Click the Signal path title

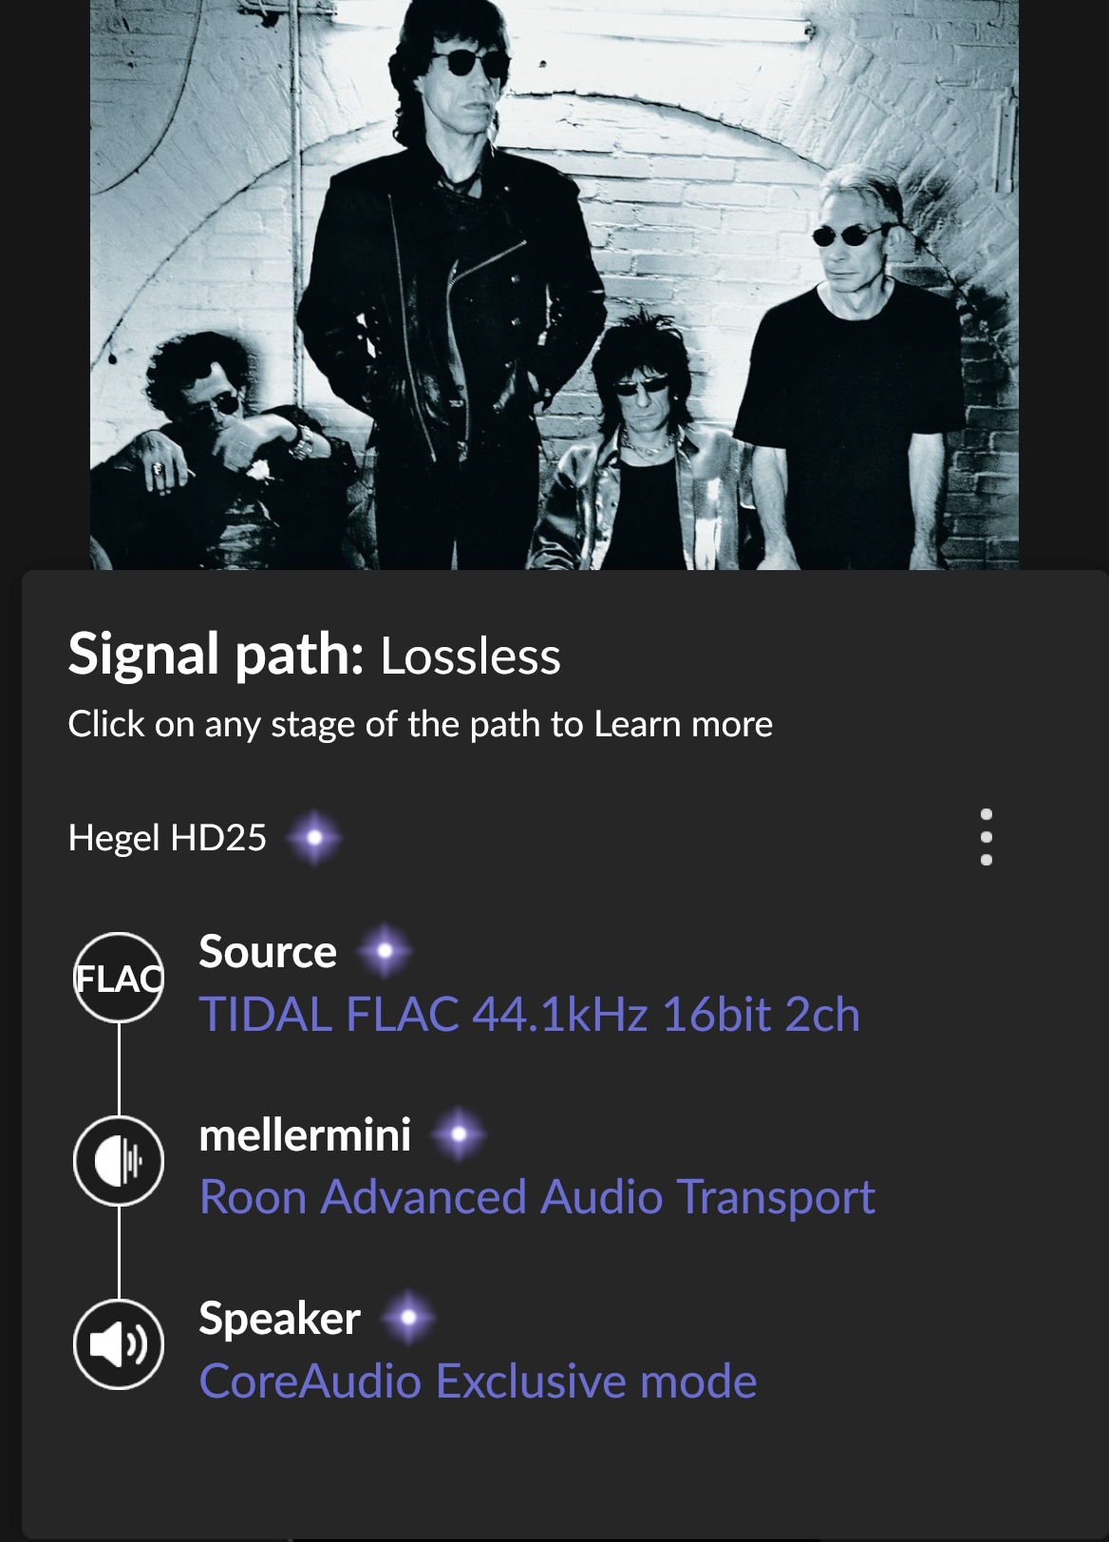[216, 655]
